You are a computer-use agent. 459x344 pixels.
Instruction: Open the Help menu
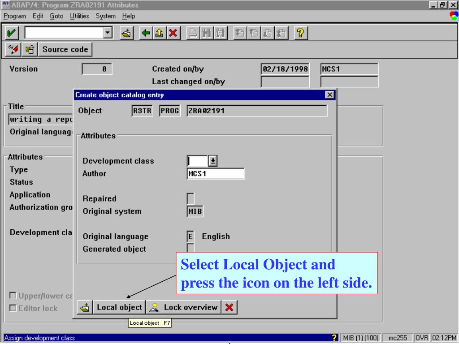coord(129,16)
